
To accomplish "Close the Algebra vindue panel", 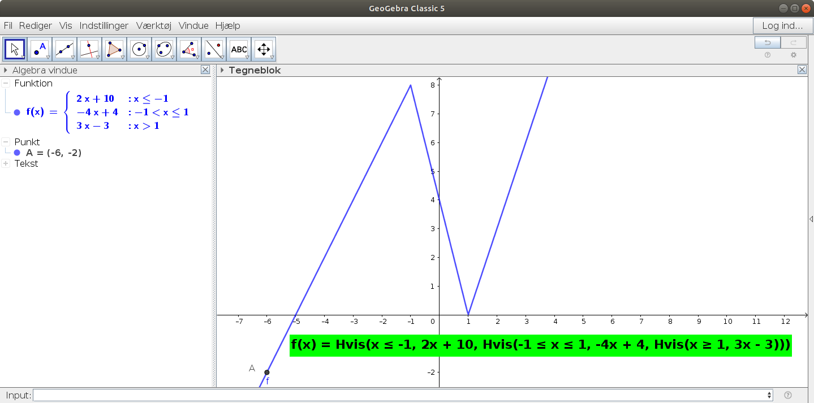I will point(205,70).
